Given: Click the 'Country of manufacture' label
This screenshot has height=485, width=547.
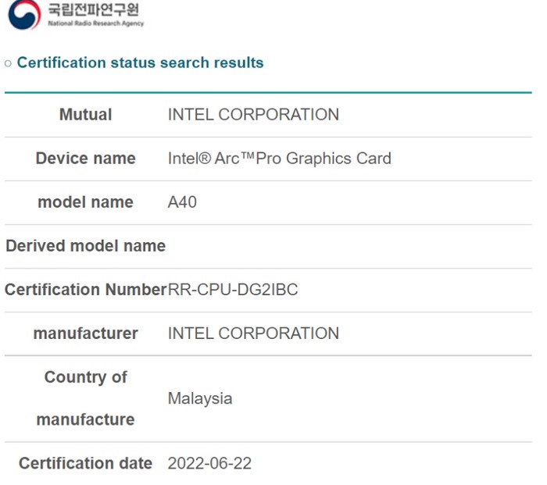Looking at the screenshot, I should pos(85,398).
